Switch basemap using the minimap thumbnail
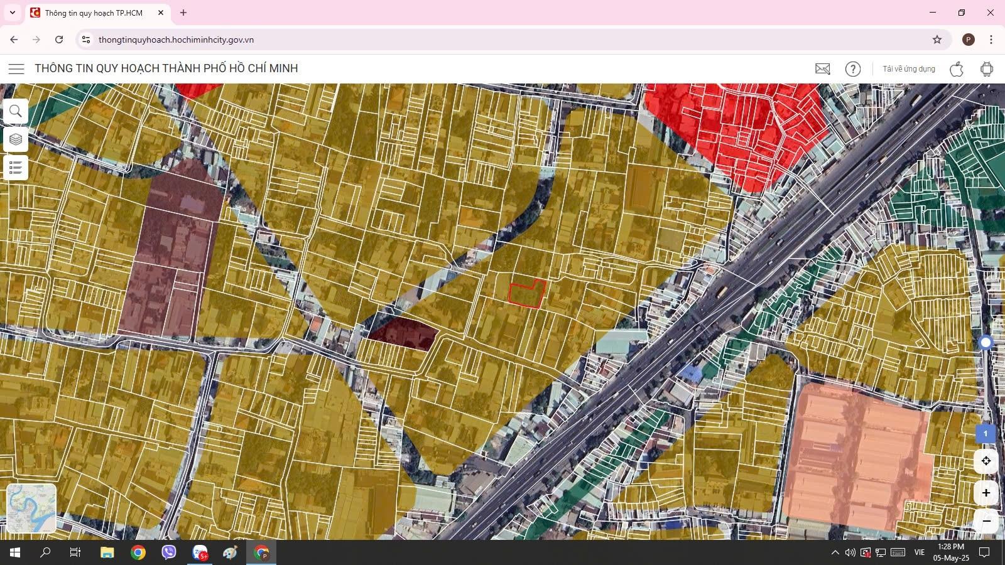 [31, 508]
